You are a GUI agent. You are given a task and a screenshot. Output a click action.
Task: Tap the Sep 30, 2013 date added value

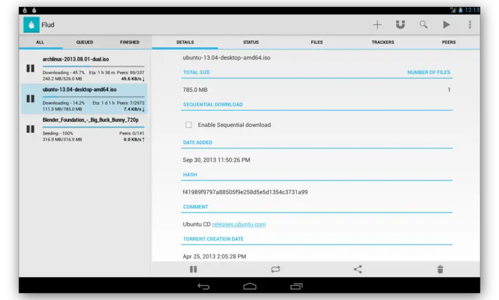(x=216, y=160)
